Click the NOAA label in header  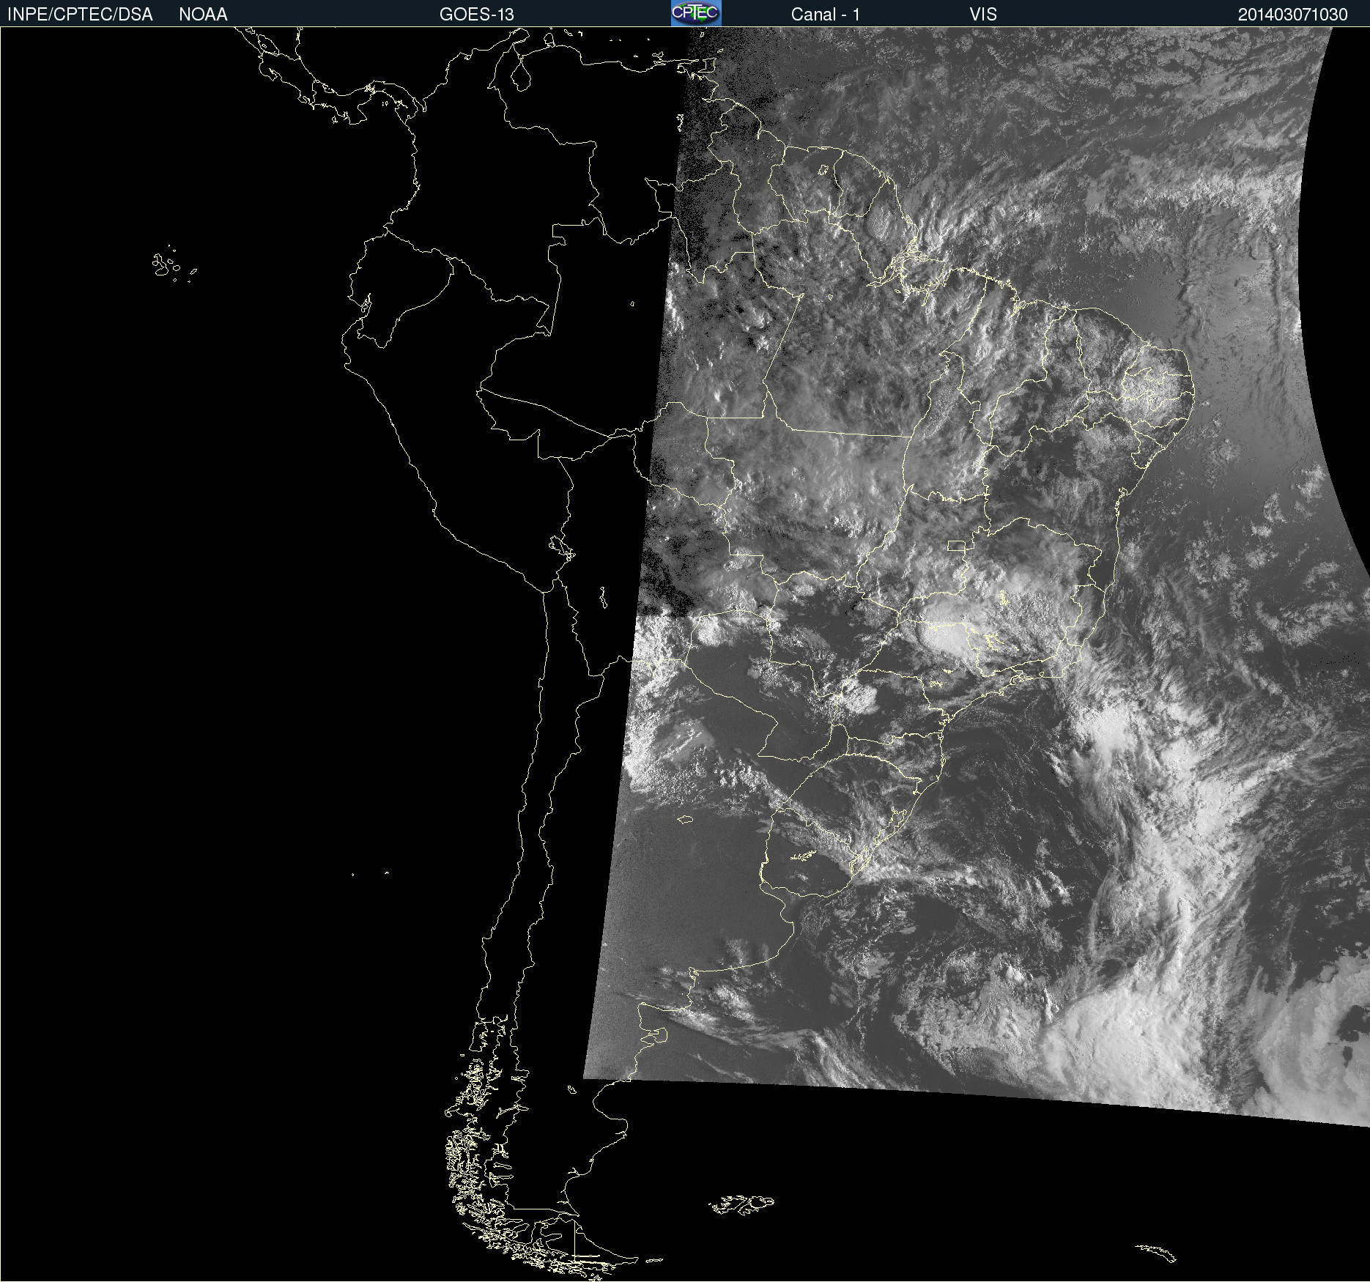(203, 15)
